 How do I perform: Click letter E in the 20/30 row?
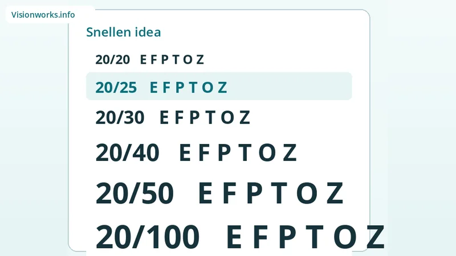[164, 118]
